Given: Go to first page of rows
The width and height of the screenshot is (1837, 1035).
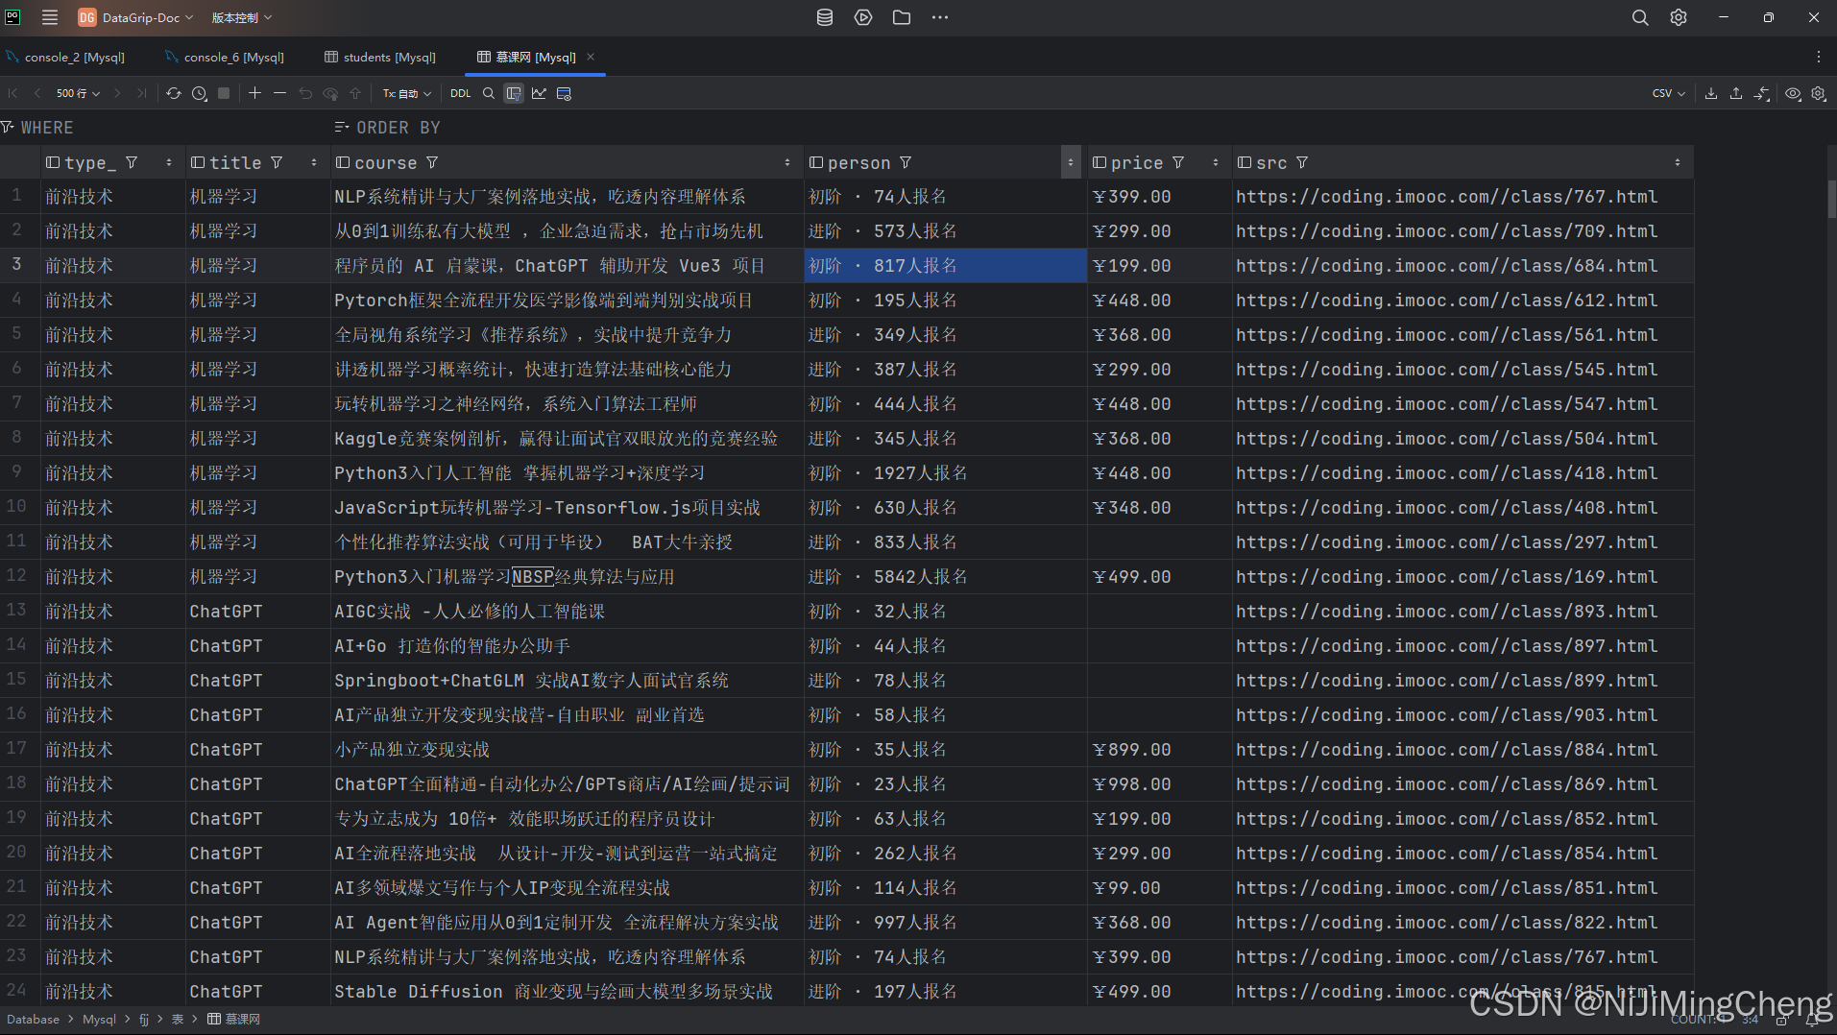Looking at the screenshot, I should (x=13, y=93).
